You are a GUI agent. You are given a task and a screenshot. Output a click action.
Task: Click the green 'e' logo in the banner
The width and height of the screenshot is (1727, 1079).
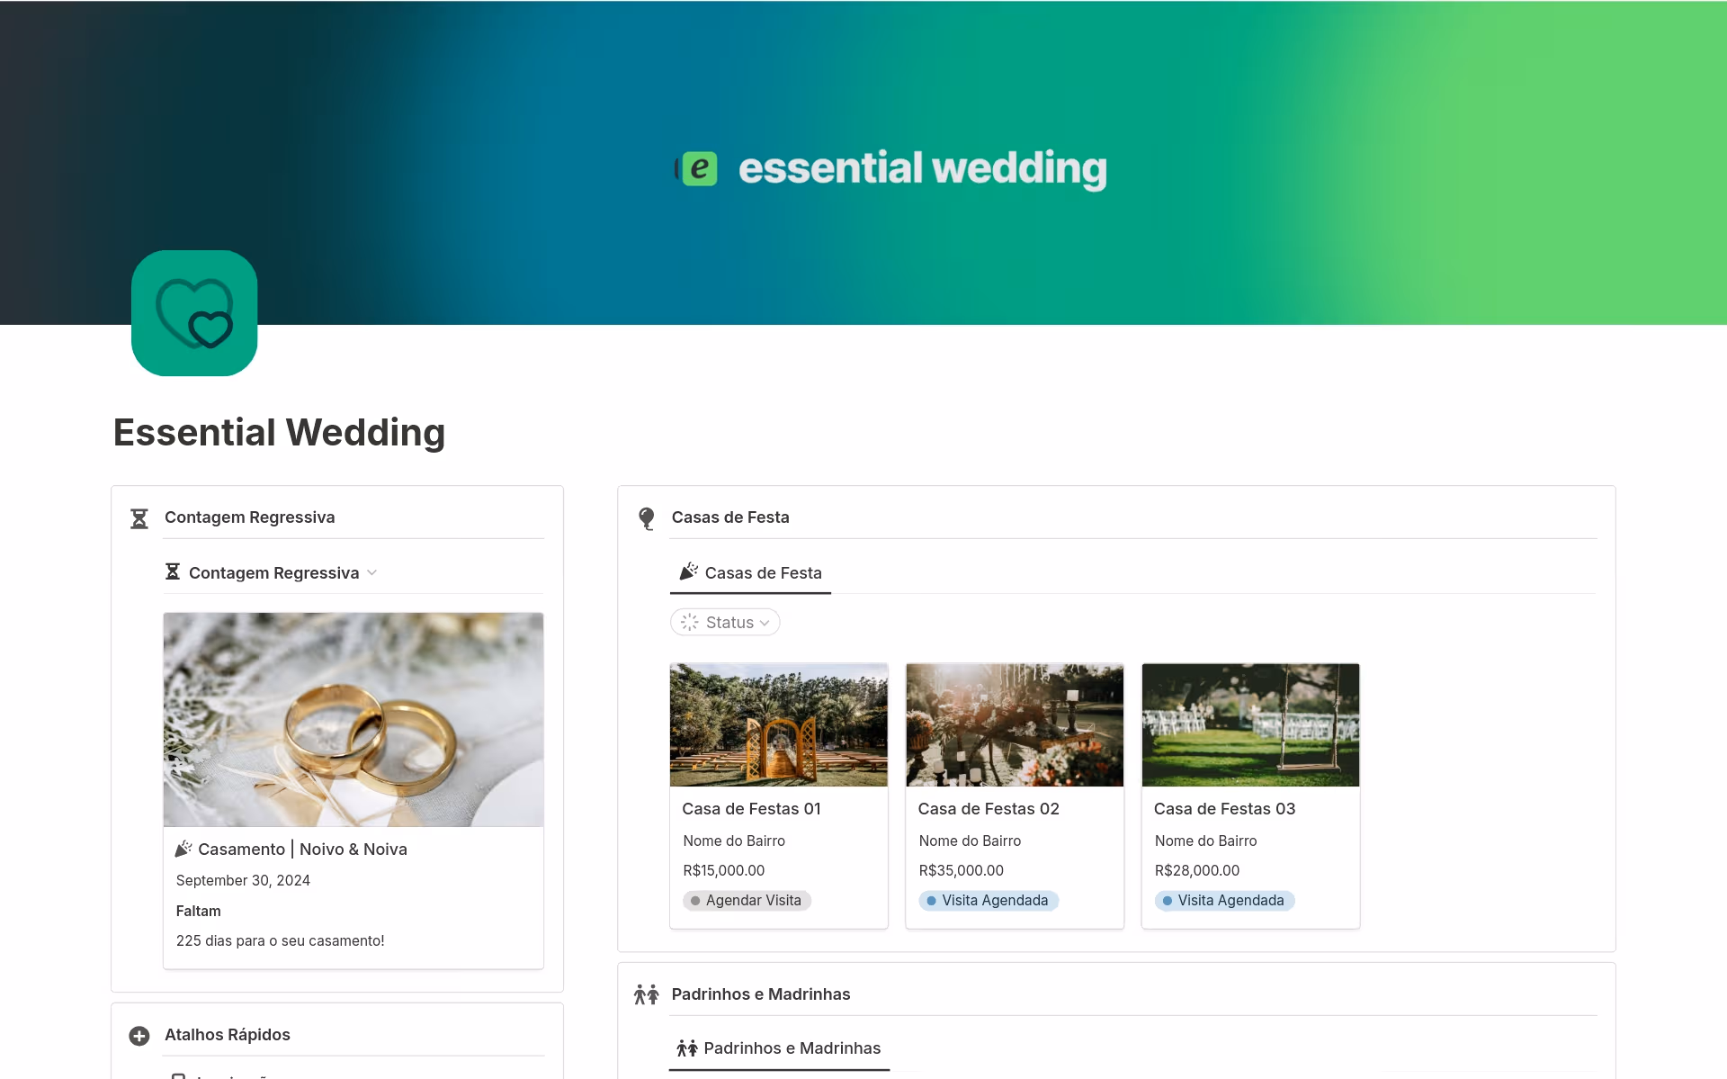tap(699, 168)
